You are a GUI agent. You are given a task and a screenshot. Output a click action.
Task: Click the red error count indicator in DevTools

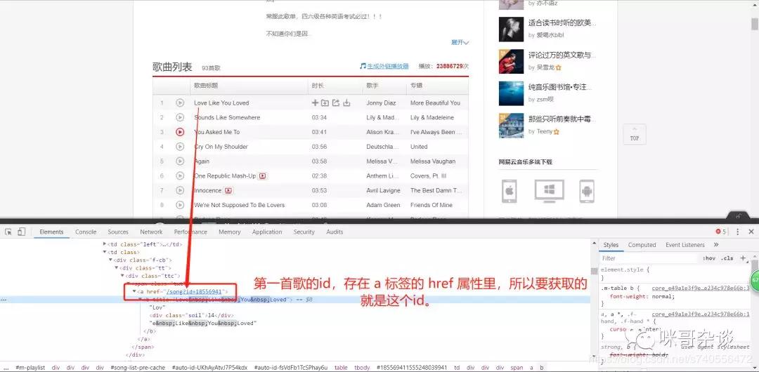click(721, 232)
